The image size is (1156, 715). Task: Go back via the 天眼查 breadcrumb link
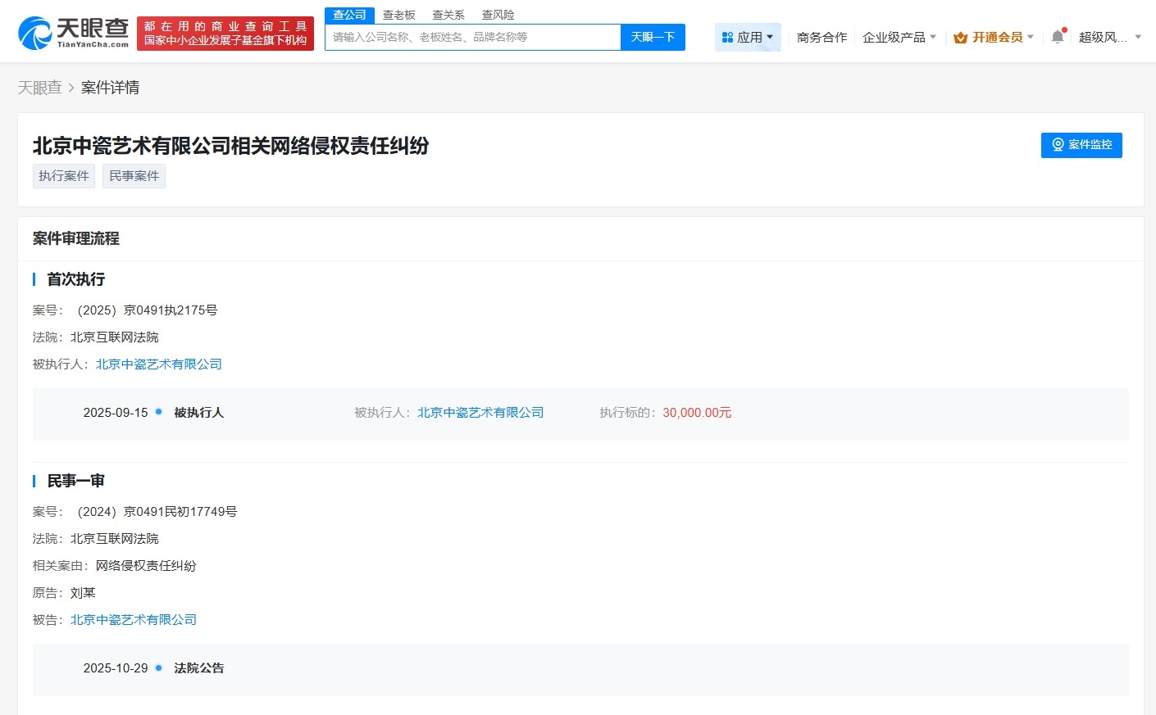coord(39,87)
